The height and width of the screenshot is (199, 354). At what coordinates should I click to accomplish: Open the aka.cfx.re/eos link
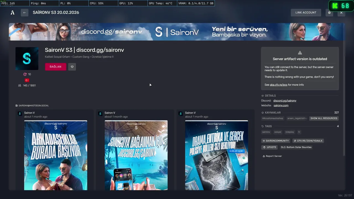[x=278, y=85]
